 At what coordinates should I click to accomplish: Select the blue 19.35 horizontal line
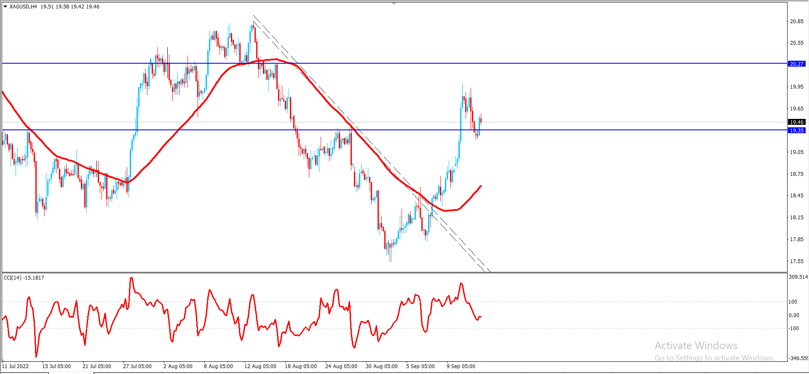pyautogui.click(x=394, y=130)
